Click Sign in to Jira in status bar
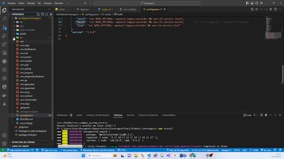 point(49,150)
